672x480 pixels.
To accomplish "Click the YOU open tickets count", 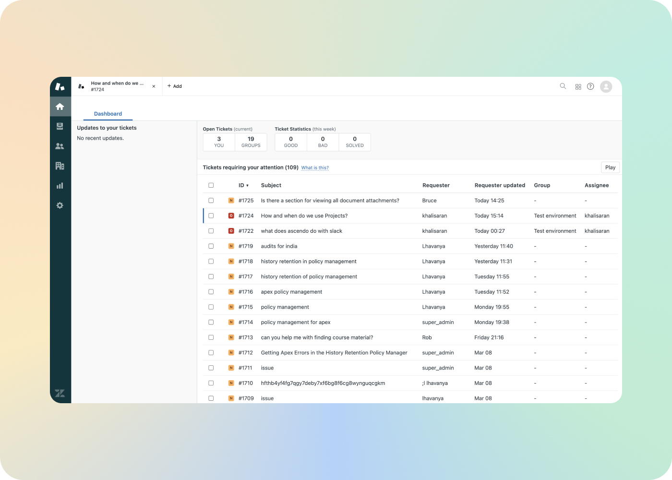I will click(x=219, y=142).
